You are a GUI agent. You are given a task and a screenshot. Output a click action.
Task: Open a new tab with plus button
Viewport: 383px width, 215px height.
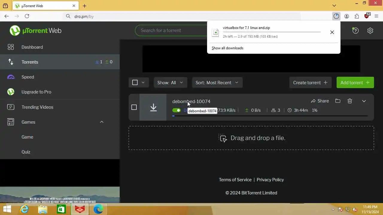[84, 6]
